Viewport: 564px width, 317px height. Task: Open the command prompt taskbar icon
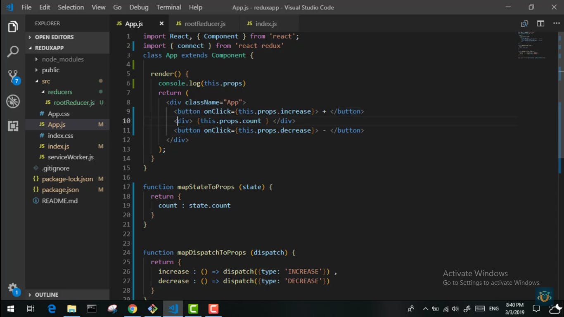pos(92,309)
